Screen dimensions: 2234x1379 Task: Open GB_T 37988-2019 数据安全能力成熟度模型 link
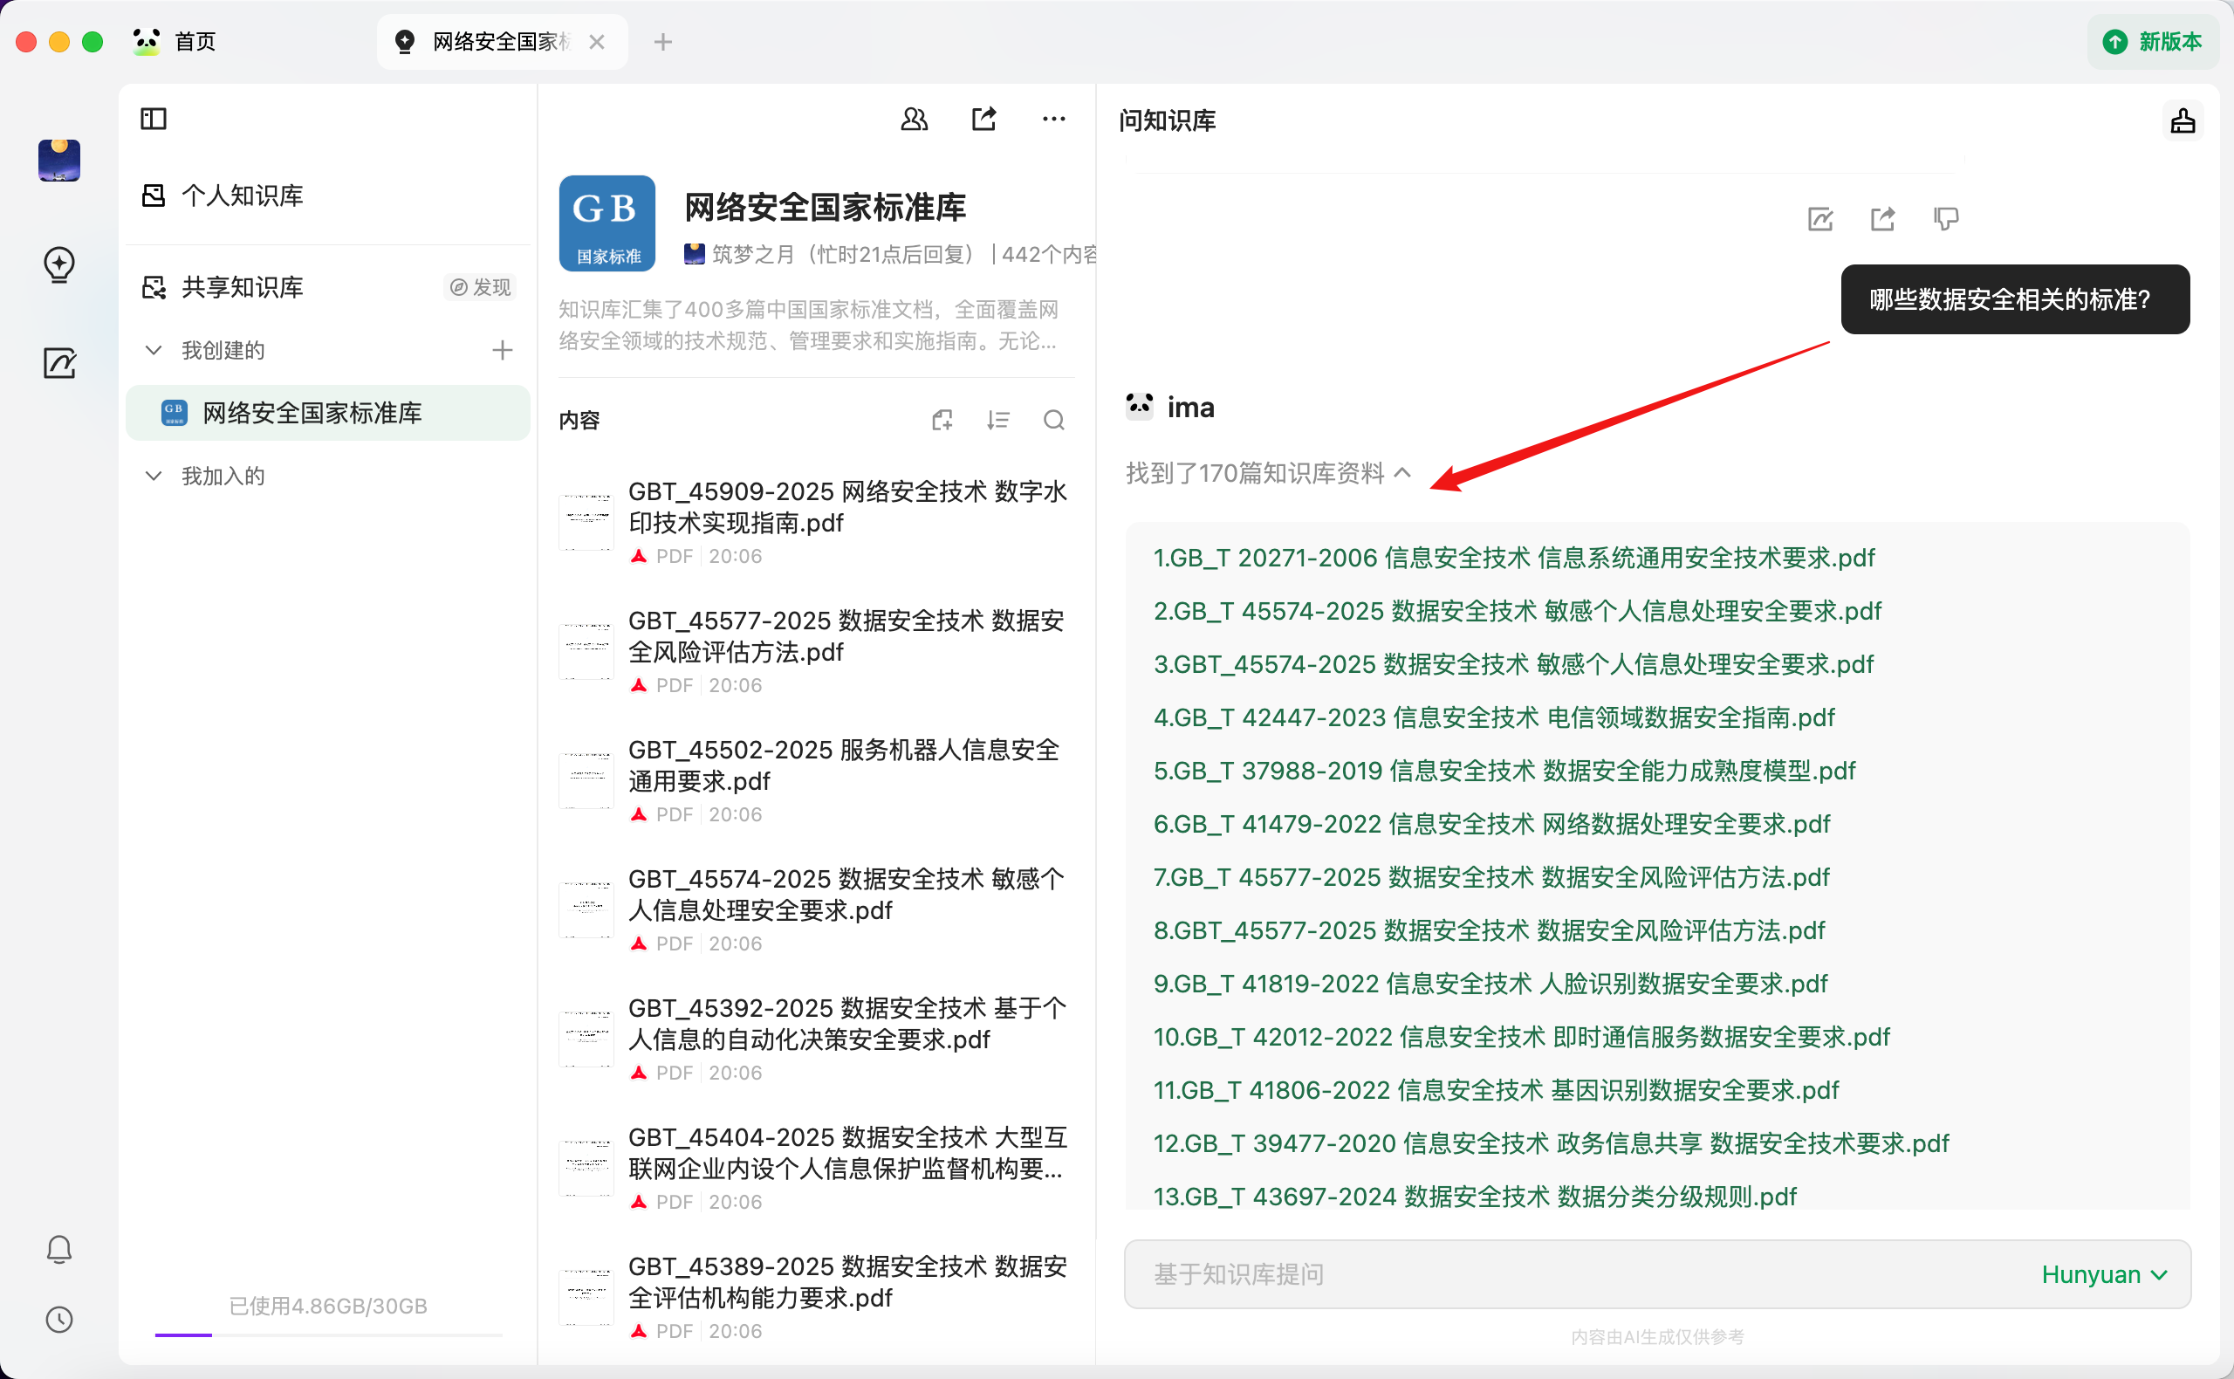1504,771
